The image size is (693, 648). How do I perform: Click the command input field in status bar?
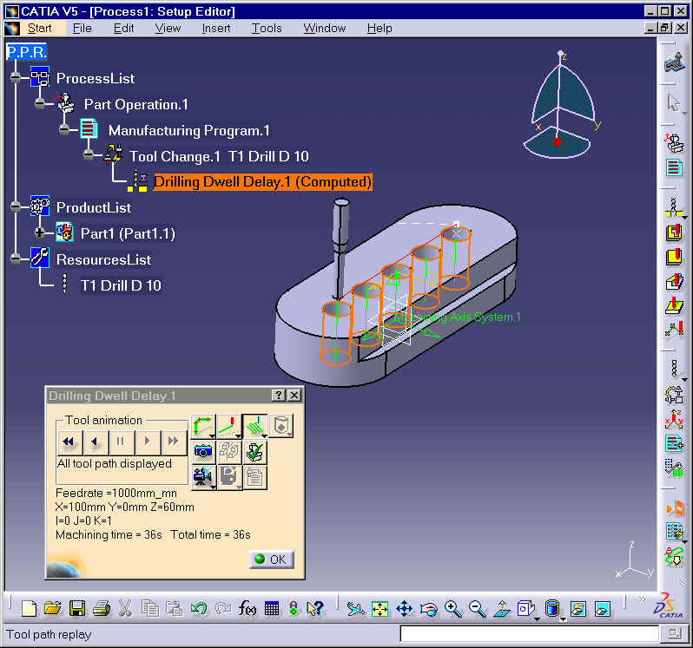tap(529, 634)
